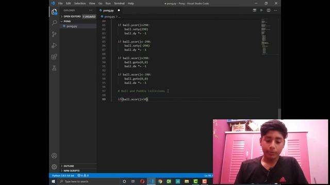Viewport: 330px width, 185px height.
Task: Open the File menu
Action: [x=60, y=4]
